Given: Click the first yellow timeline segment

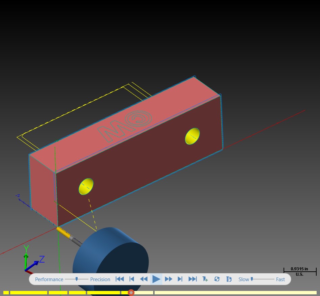Looking at the screenshot, I should [6, 293].
